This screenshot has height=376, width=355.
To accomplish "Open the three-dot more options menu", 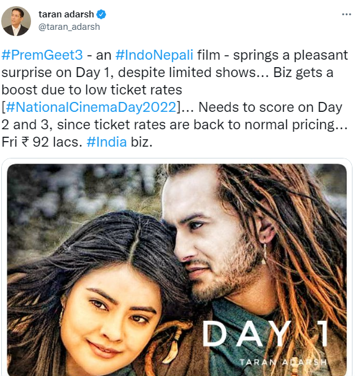I will point(346,15).
